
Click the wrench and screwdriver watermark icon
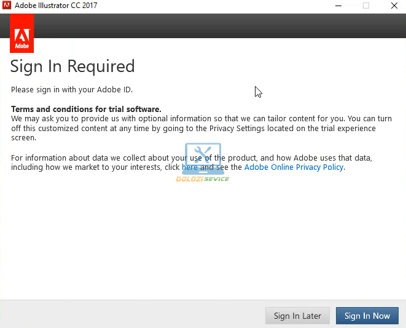203,158
